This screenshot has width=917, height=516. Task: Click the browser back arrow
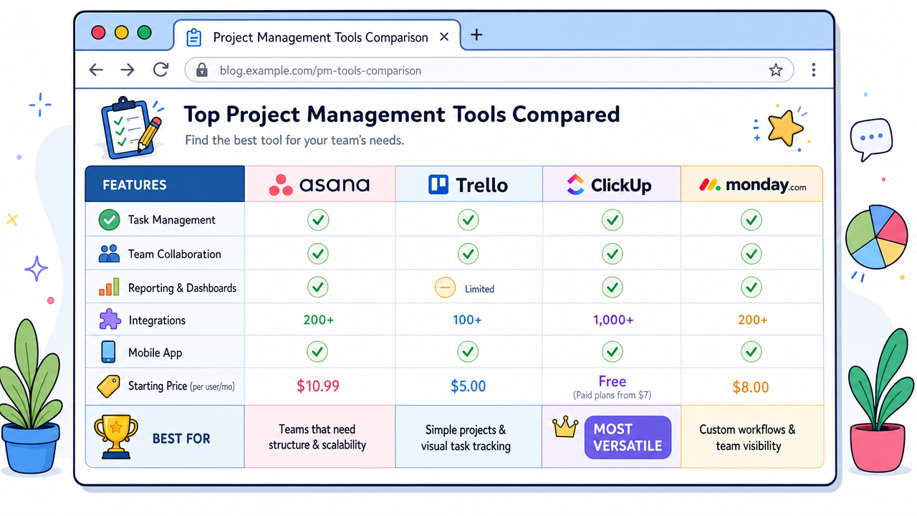click(96, 70)
